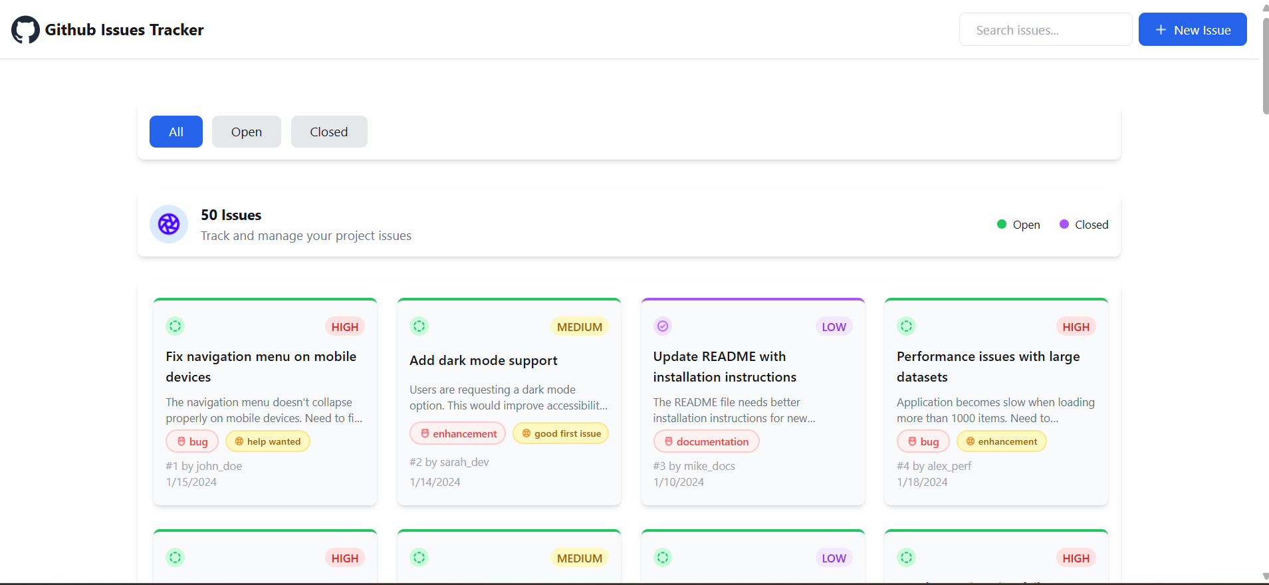Click the date 1/18/2024

click(922, 482)
